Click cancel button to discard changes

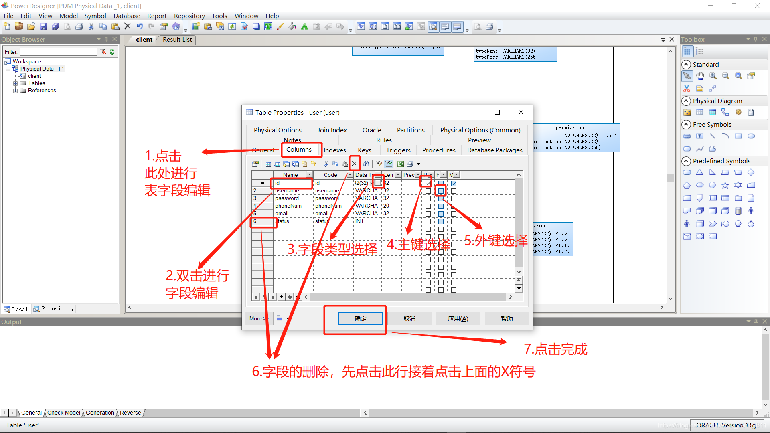click(x=410, y=318)
